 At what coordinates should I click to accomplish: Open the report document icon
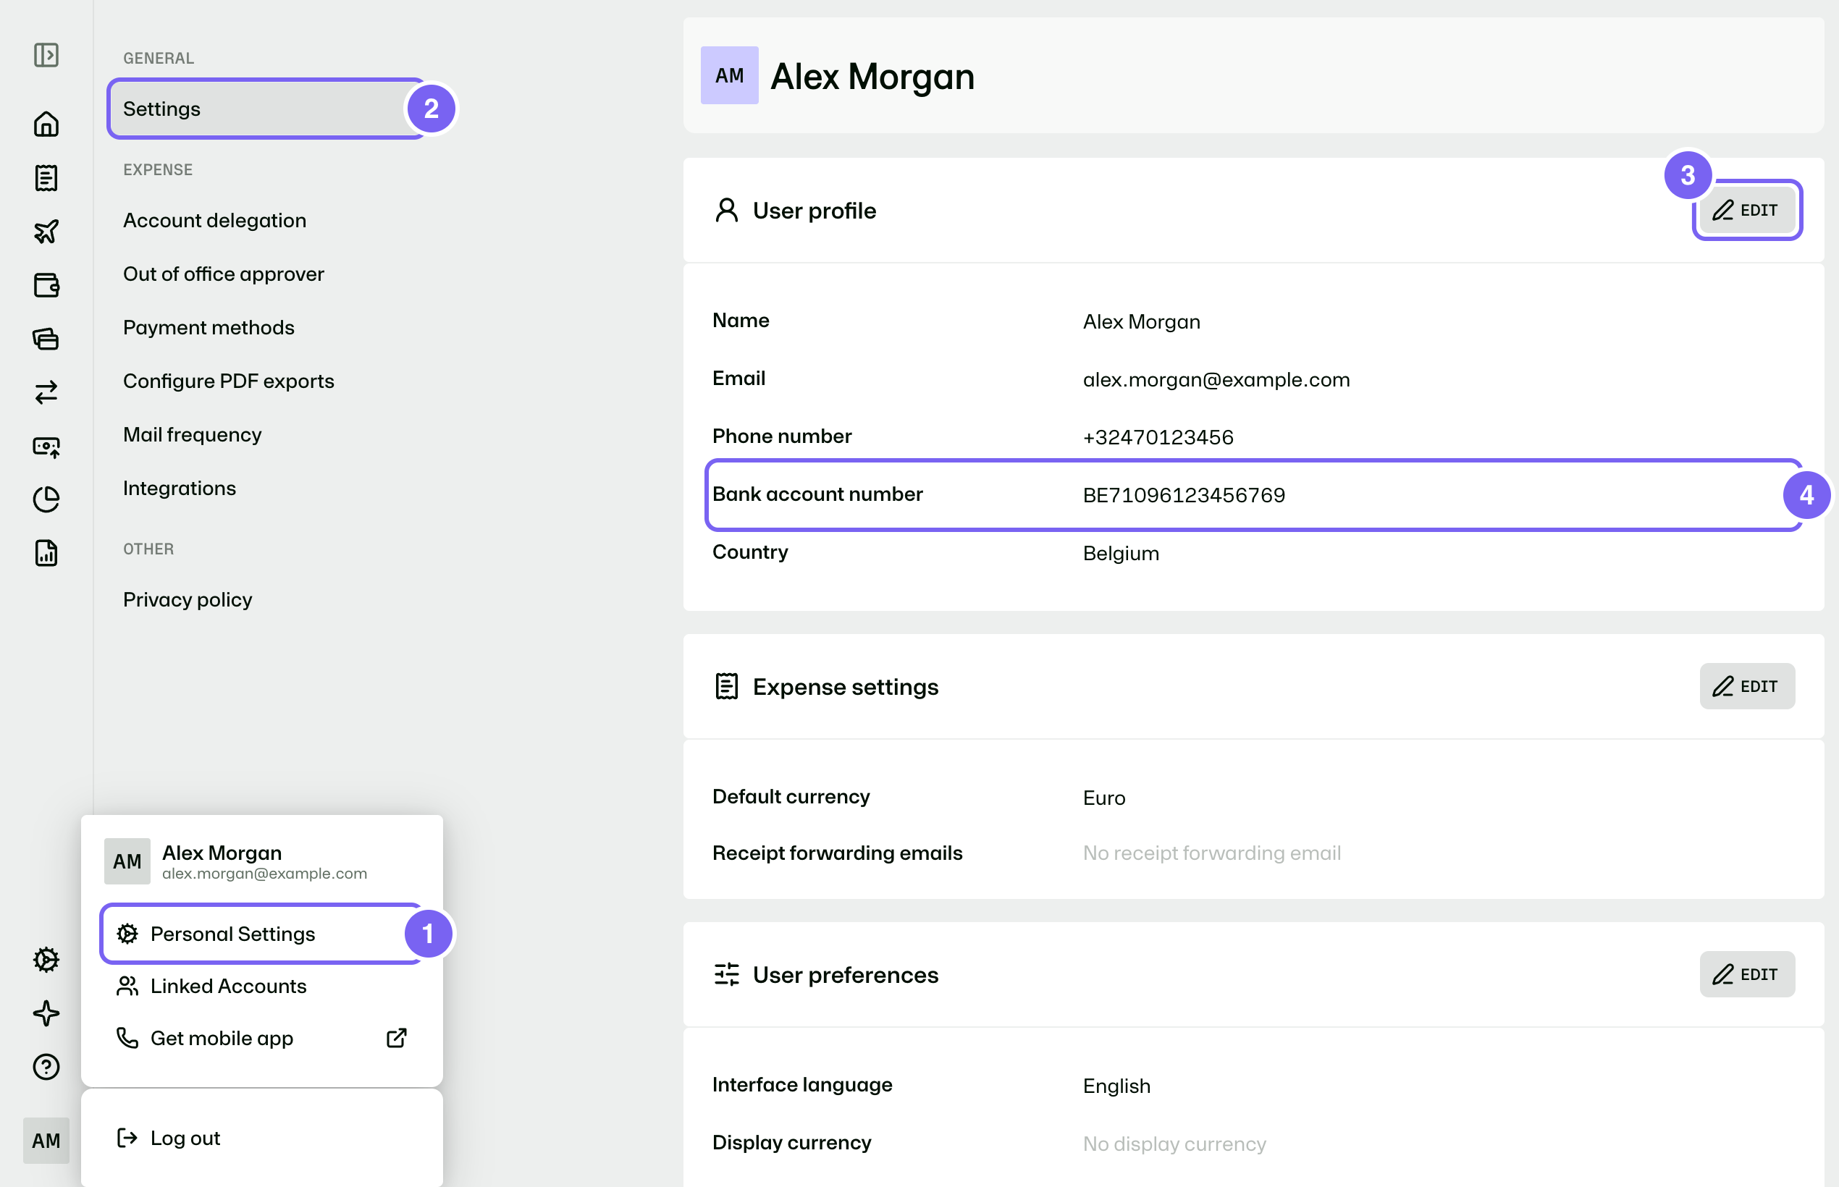(46, 554)
